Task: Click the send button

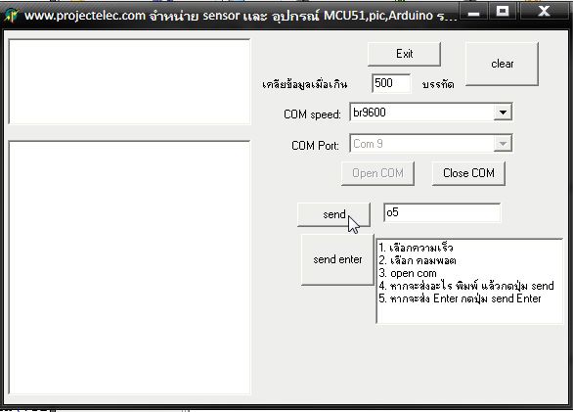Action: [334, 214]
